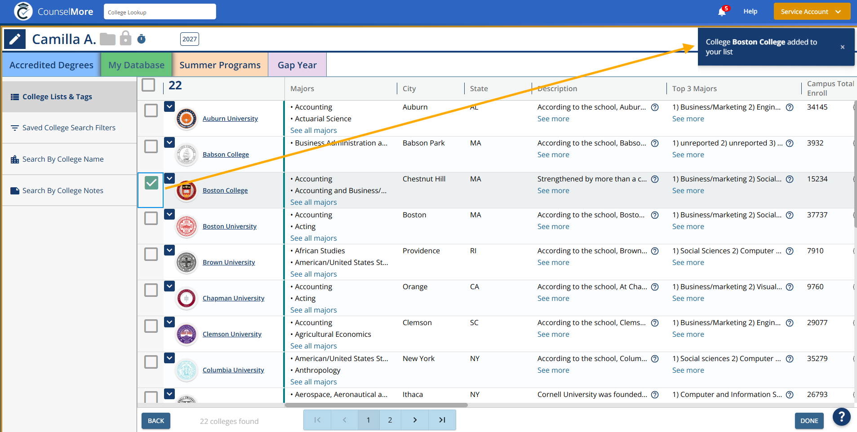Click the padlock icon beside student name

tap(126, 38)
